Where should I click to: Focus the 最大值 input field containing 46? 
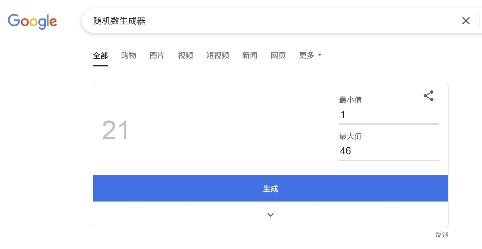[x=389, y=151]
